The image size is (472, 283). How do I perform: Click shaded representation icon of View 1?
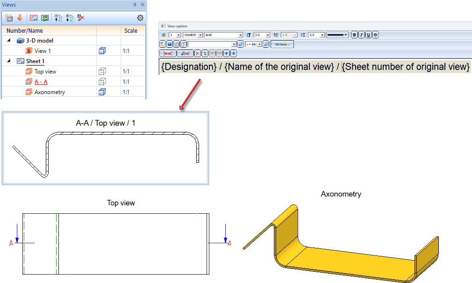(x=102, y=51)
